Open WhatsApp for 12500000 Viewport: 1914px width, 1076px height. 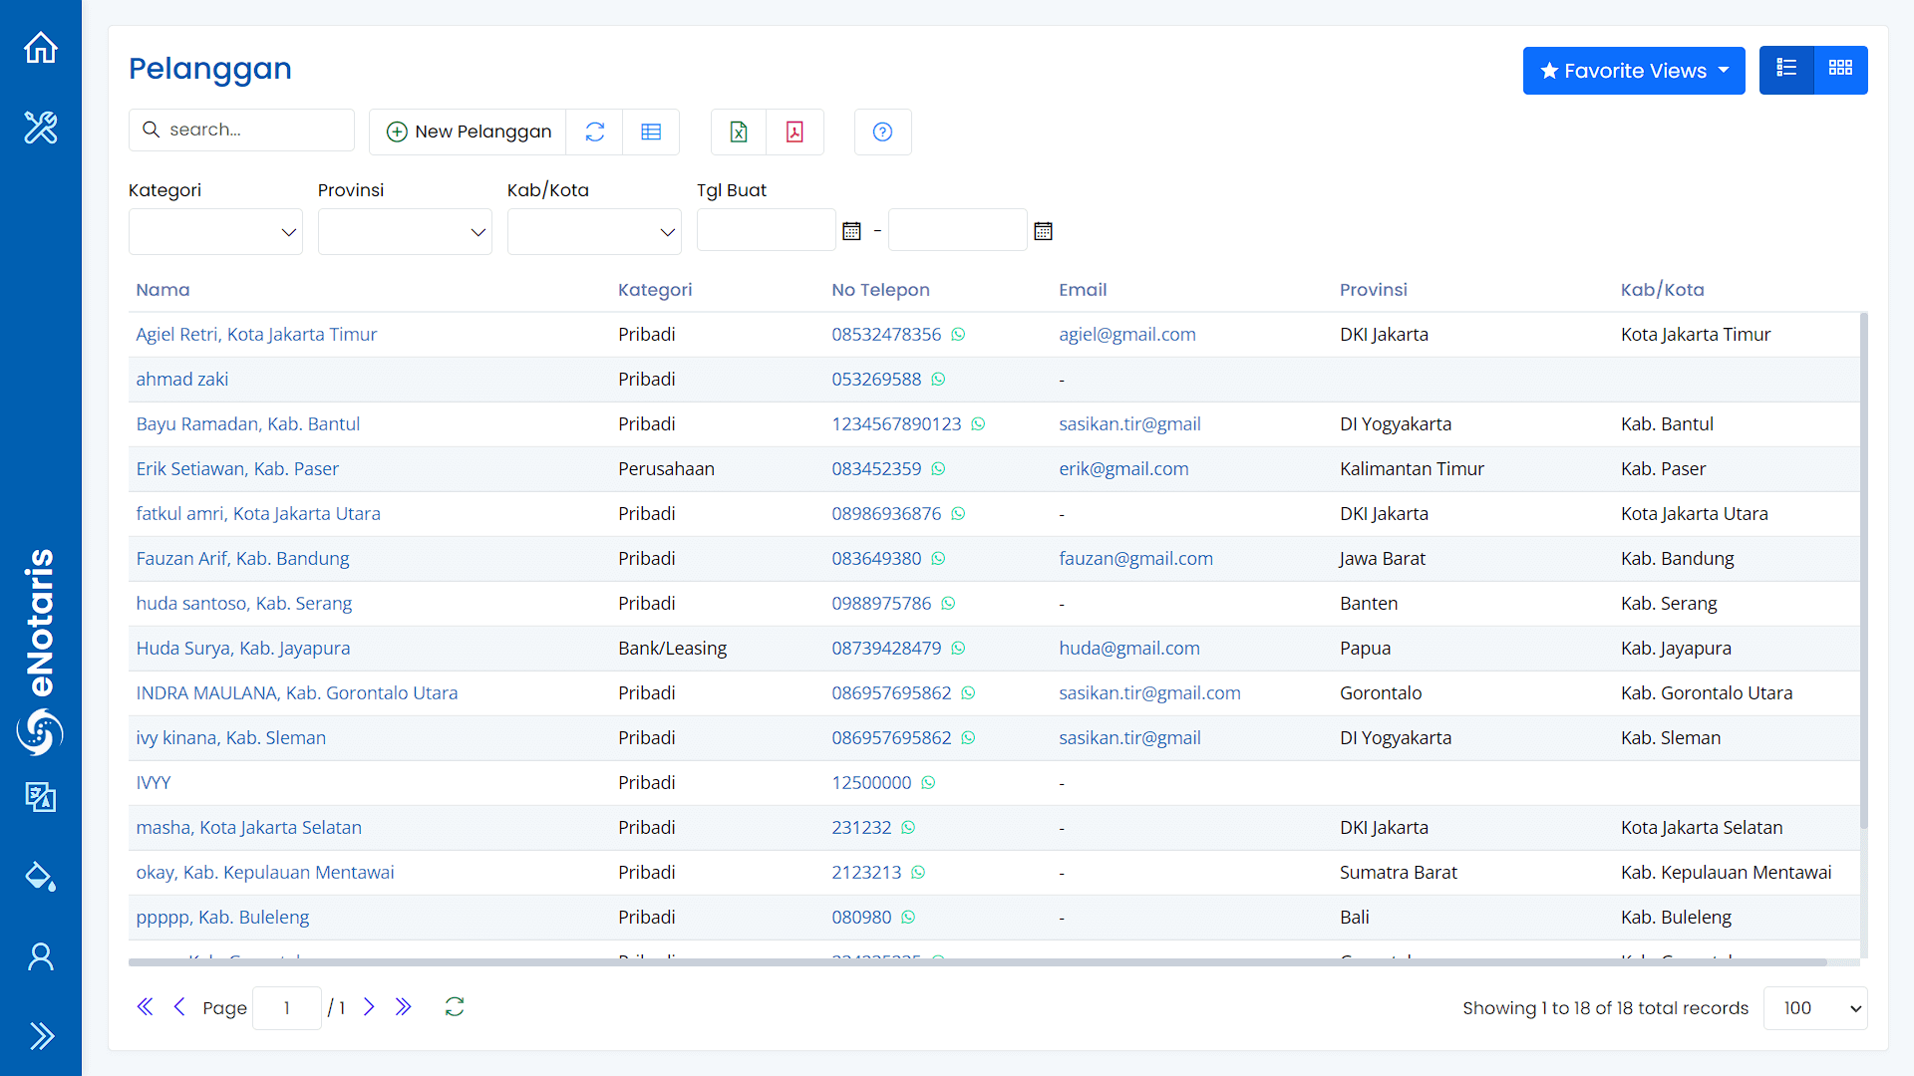click(928, 783)
